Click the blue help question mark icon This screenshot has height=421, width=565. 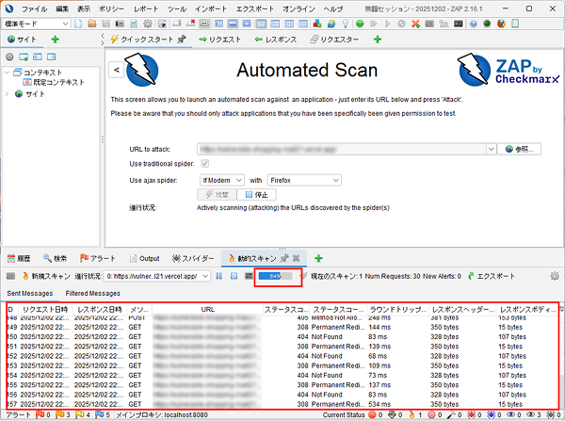(x=473, y=24)
